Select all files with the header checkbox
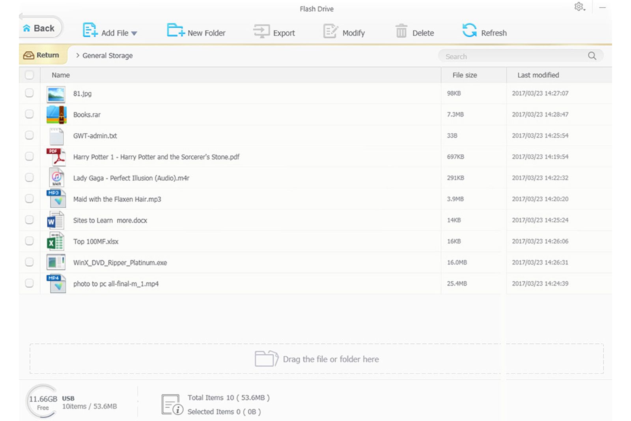 click(x=29, y=75)
